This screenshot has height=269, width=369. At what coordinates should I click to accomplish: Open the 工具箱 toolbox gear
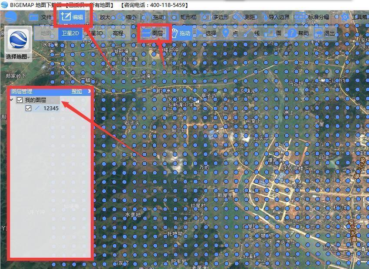pos(354,17)
